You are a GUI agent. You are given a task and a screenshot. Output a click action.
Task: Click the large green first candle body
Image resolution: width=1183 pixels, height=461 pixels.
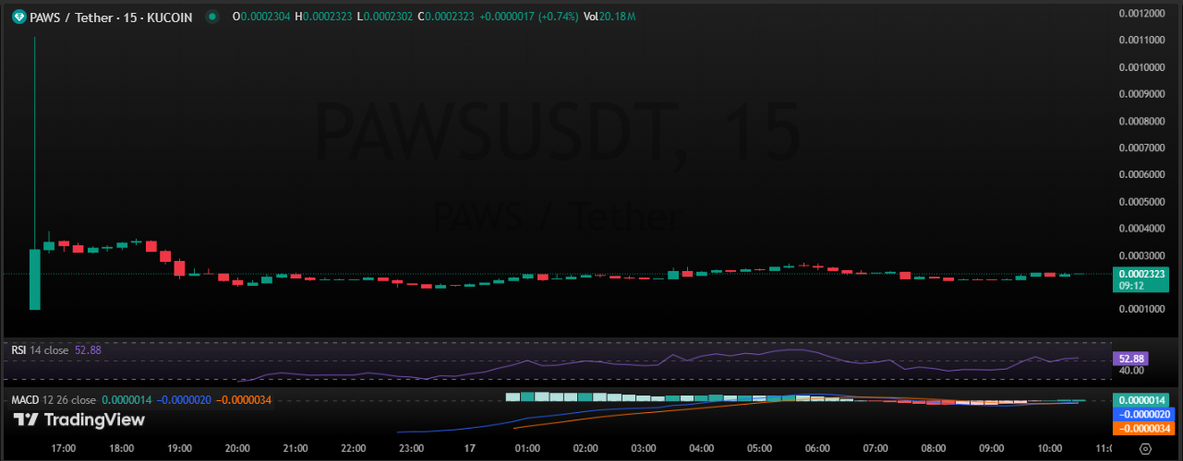pos(34,278)
